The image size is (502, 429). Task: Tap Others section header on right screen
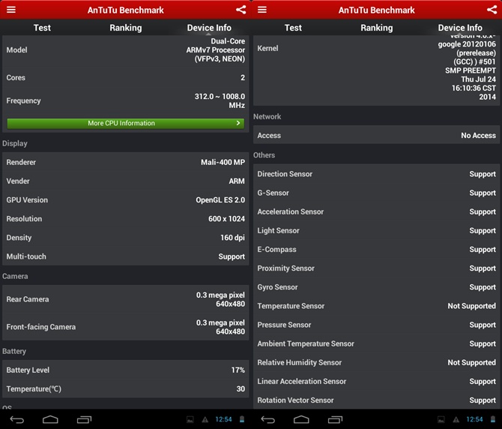(x=264, y=155)
